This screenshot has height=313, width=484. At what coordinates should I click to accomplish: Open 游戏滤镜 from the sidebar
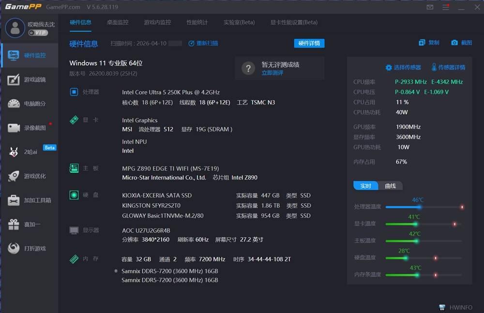coord(30,80)
